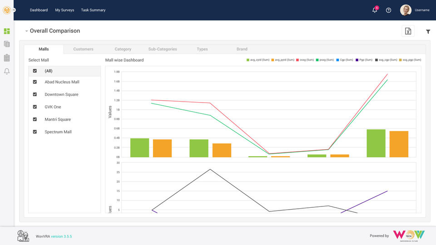The height and width of the screenshot is (245, 436).
Task: Click the user avatar photo
Action: [x=406, y=10]
